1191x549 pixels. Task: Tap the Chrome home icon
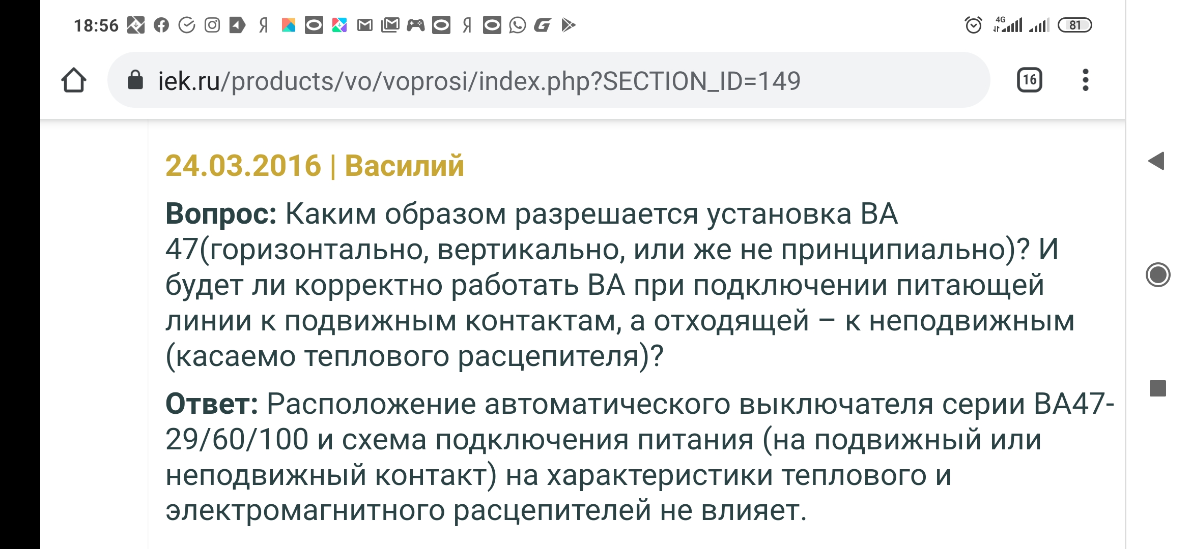74,80
